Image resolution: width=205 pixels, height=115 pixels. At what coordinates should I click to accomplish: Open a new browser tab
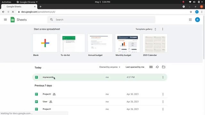(x=41, y=6)
